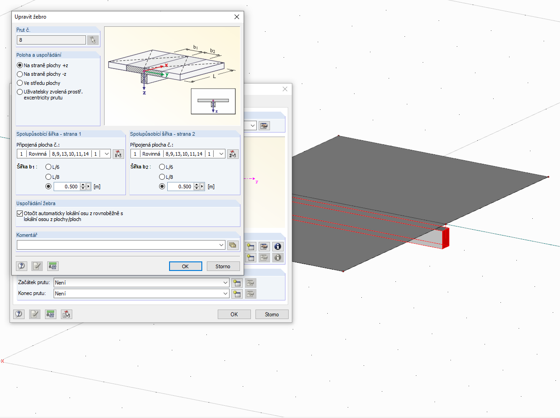Click the library icon beside the top dropdown in background dialog
Screen dimensions: 560x418
[x=265, y=126]
